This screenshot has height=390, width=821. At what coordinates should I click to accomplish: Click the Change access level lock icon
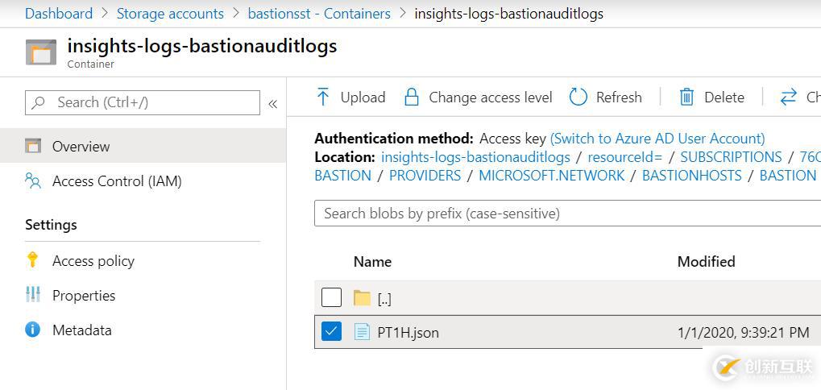click(x=412, y=97)
